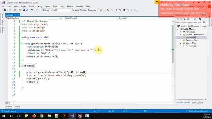Click Solution Explorer Pending Changes Filter icon
212x119 pixels.
point(195,19)
